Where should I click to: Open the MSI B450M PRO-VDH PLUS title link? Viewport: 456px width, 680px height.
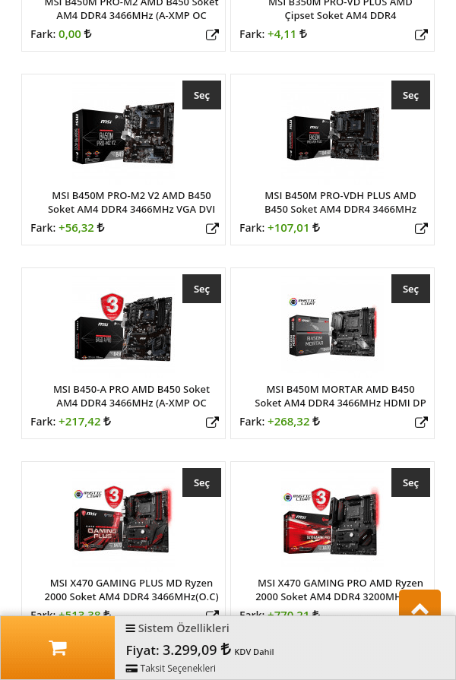[x=340, y=202]
